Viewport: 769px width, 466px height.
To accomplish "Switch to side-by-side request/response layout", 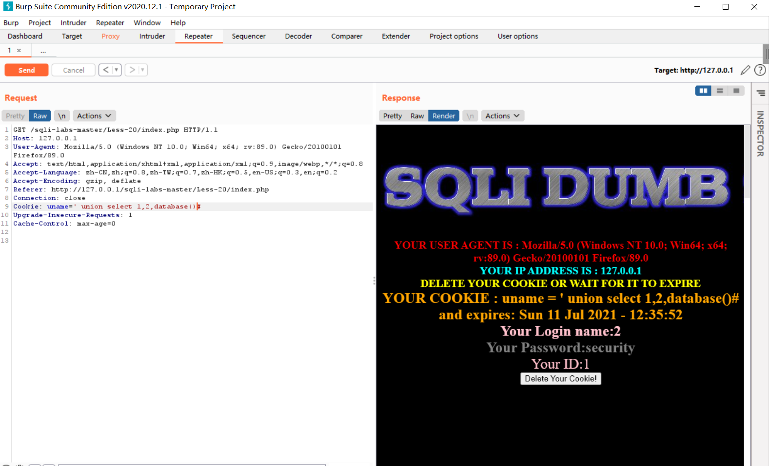I will point(703,91).
